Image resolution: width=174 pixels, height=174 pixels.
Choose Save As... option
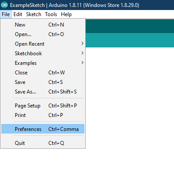click(x=43, y=92)
